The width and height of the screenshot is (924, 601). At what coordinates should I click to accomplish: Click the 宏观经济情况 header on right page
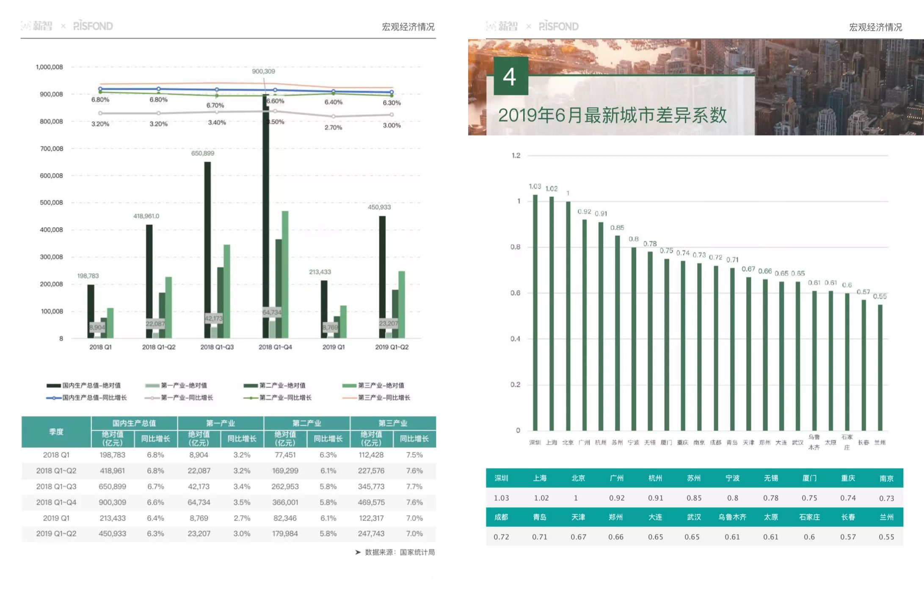875,28
